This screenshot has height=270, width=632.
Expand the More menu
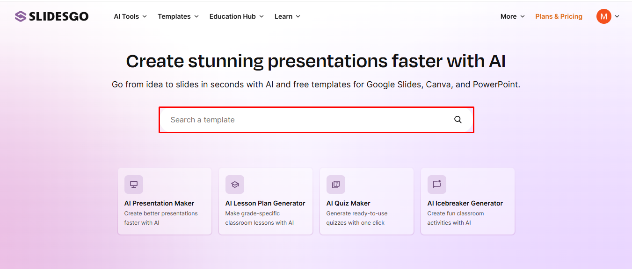tap(513, 16)
